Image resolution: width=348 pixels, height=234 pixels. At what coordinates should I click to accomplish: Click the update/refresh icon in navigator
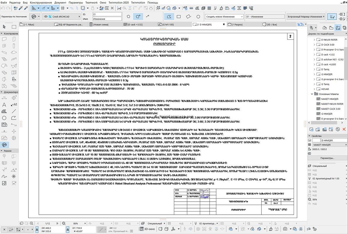click(338, 129)
